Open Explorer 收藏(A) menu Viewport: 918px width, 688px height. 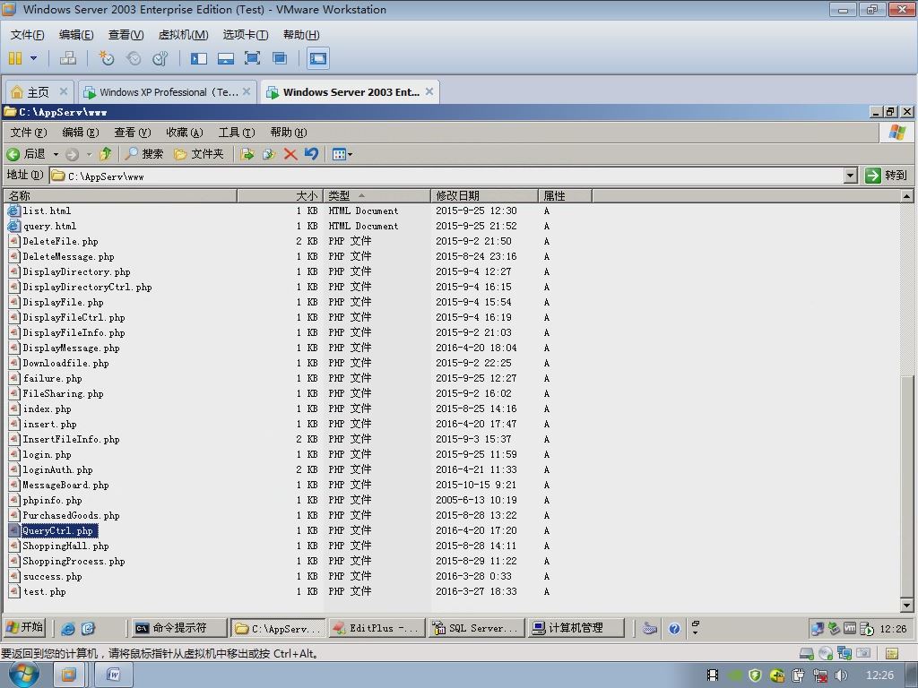pos(185,133)
